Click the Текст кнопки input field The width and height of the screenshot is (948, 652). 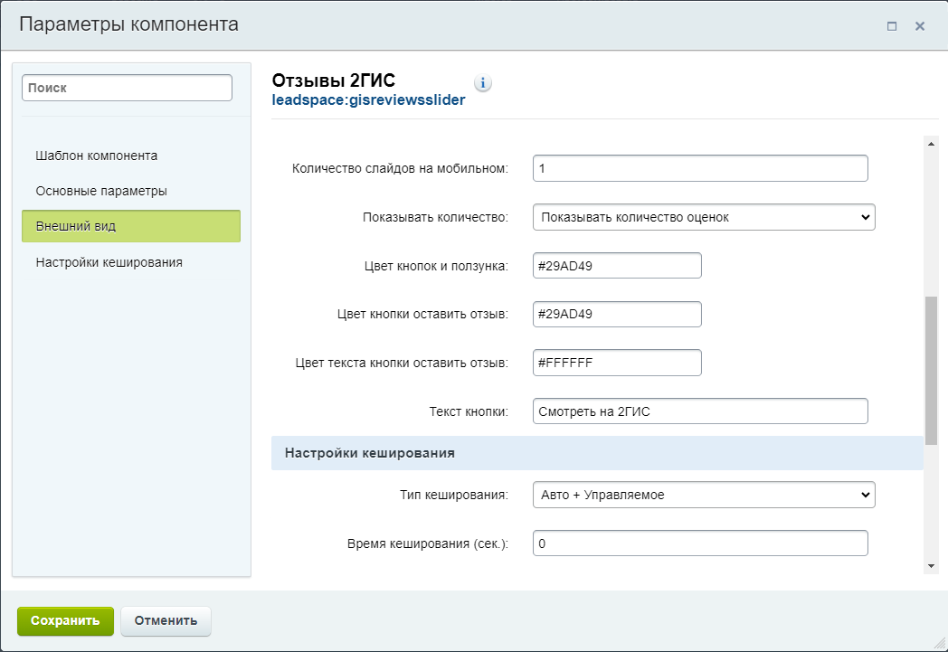(699, 411)
